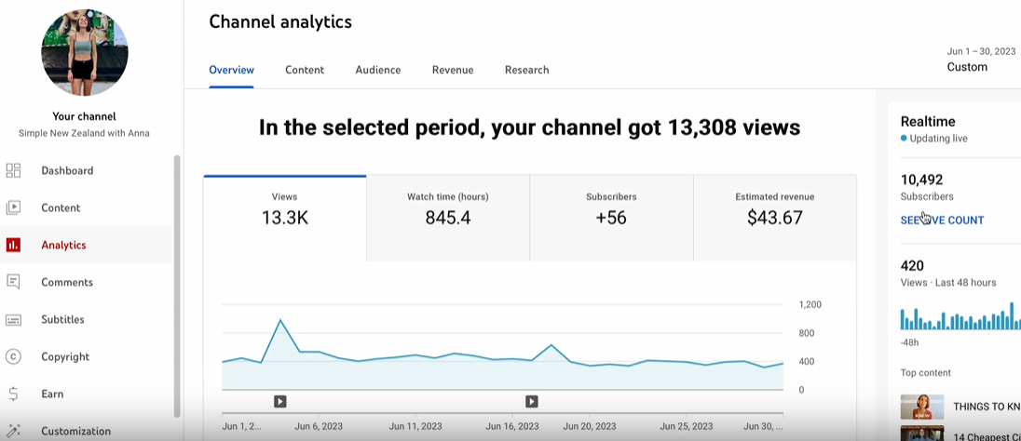Switch to the Revenue tab
1021x441 pixels.
click(x=453, y=70)
